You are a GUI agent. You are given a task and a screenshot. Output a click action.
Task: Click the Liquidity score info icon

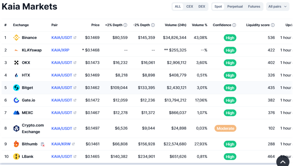click(x=273, y=25)
